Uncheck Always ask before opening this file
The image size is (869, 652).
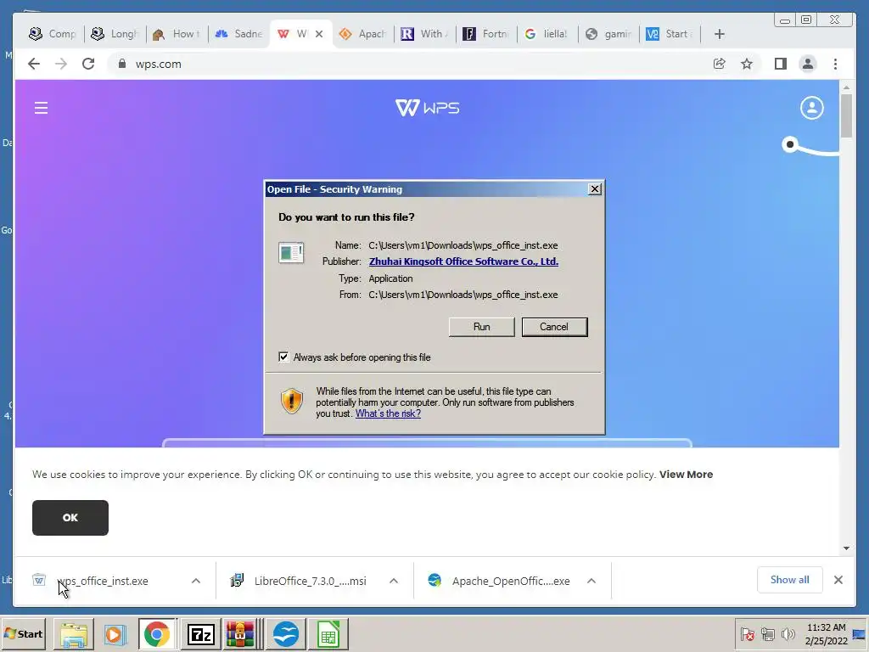(283, 357)
